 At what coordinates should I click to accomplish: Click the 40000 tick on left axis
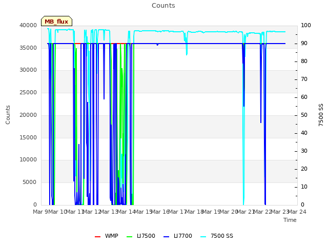click(28, 25)
